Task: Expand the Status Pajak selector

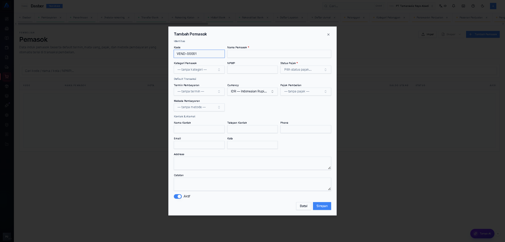Action: coord(306,70)
